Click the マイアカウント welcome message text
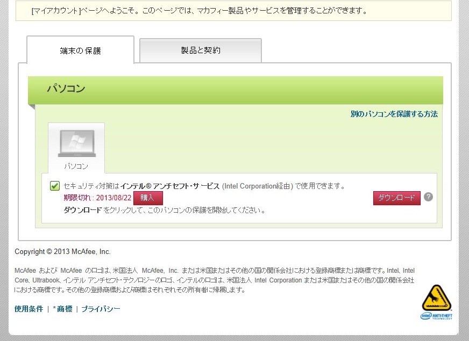Screen dimensions: 469x341 click(199, 11)
